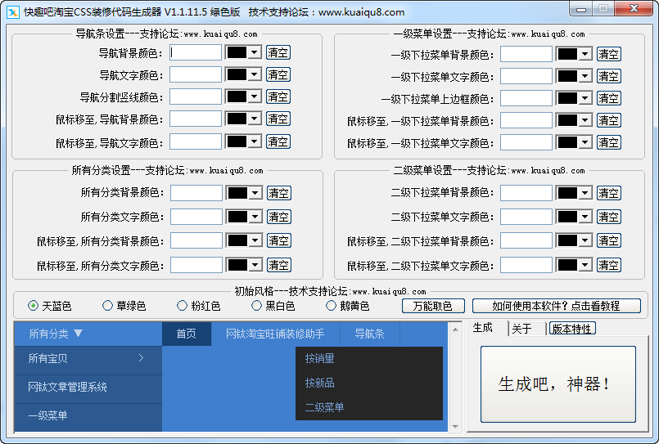Click the preview pane scroll up arrow
659x444 pixels.
pos(455,330)
